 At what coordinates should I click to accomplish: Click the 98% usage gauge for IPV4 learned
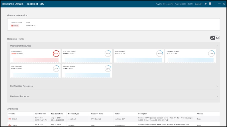coord(56,53)
